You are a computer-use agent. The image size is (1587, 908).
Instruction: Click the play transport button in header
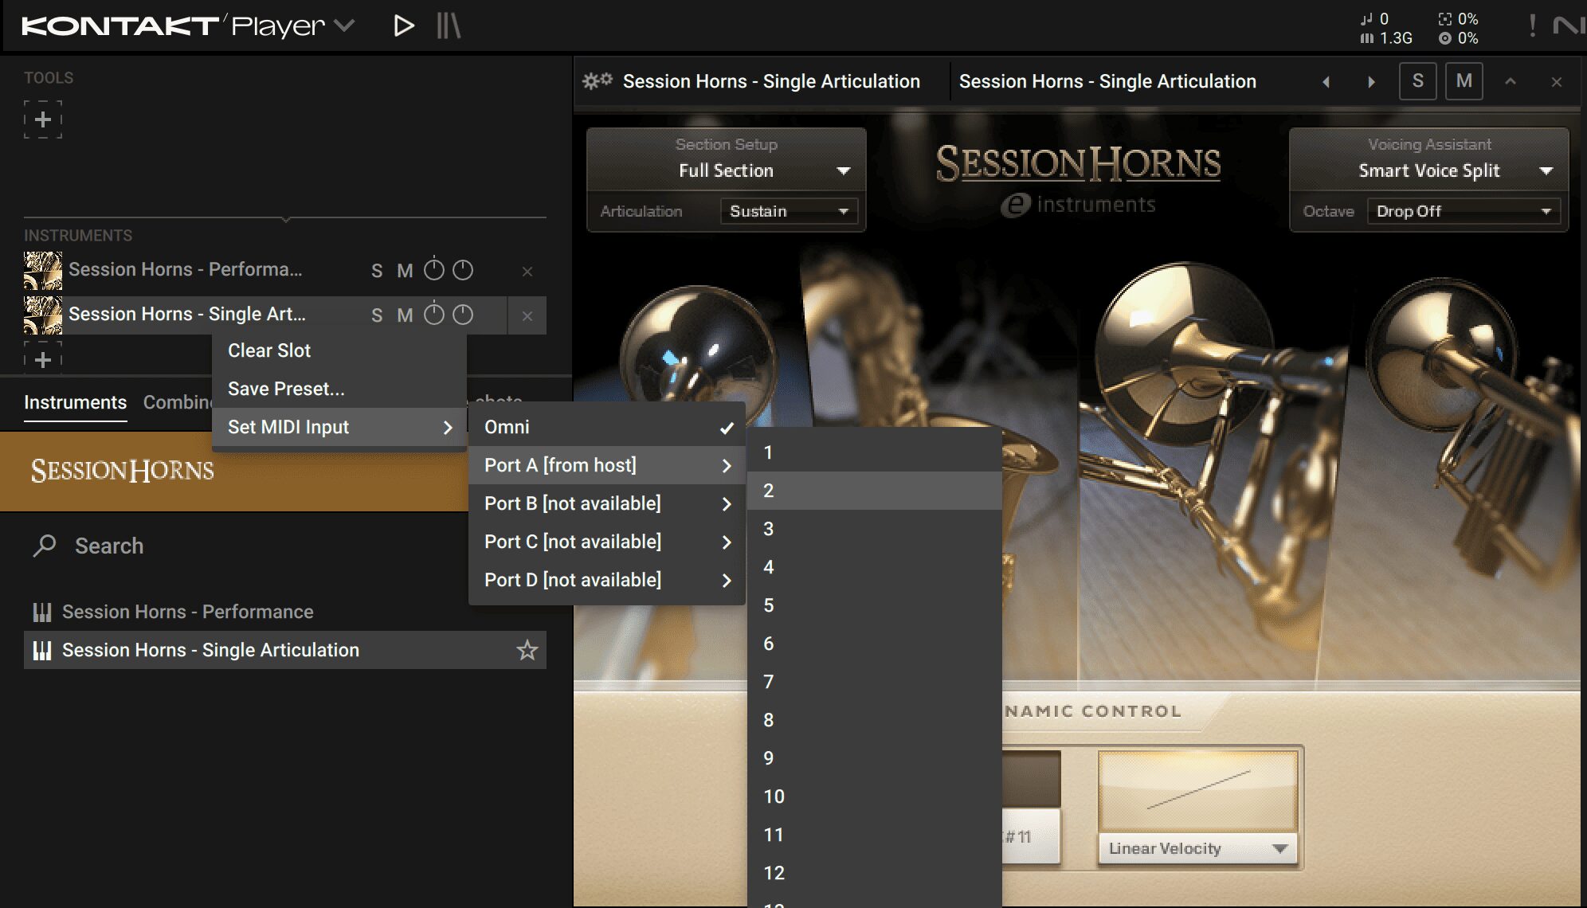pos(404,26)
